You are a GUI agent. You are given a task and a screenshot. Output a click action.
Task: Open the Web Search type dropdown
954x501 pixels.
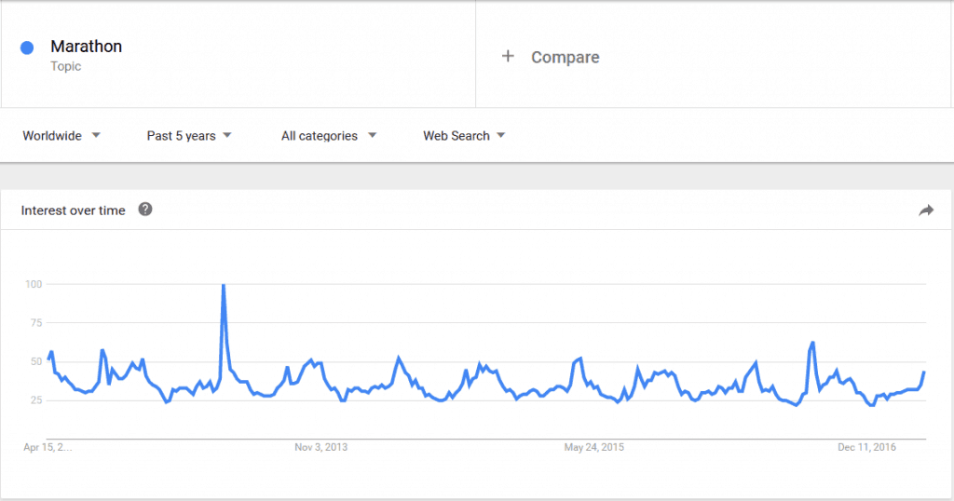tap(464, 136)
